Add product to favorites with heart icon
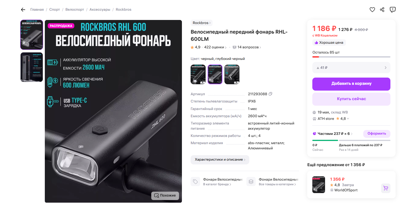The width and height of the screenshot is (415, 209). point(372,10)
